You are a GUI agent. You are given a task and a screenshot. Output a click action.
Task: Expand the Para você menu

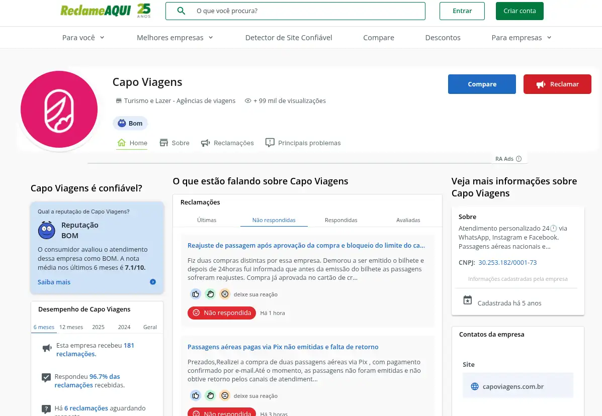(x=83, y=38)
